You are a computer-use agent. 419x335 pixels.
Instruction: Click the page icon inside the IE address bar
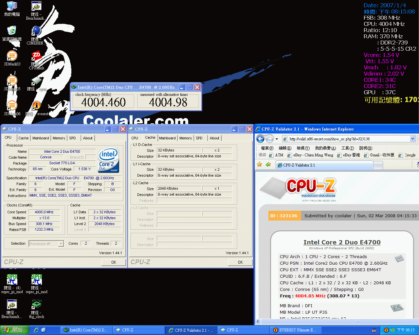(285, 139)
